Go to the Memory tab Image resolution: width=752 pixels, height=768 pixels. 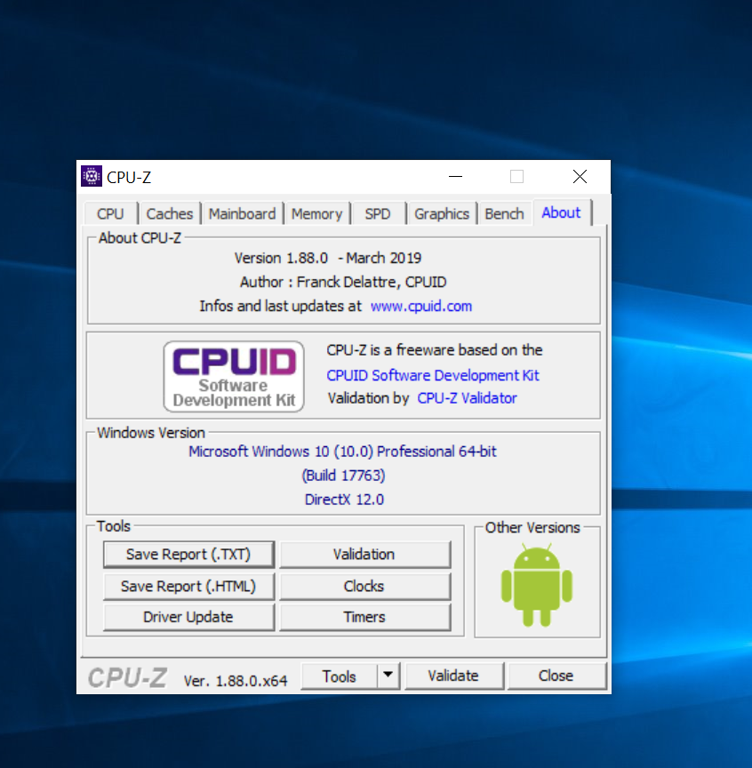coord(317,214)
